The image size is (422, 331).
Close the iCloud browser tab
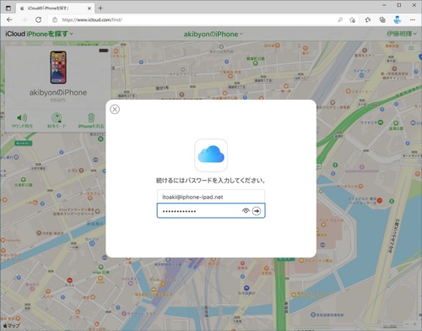coord(89,8)
